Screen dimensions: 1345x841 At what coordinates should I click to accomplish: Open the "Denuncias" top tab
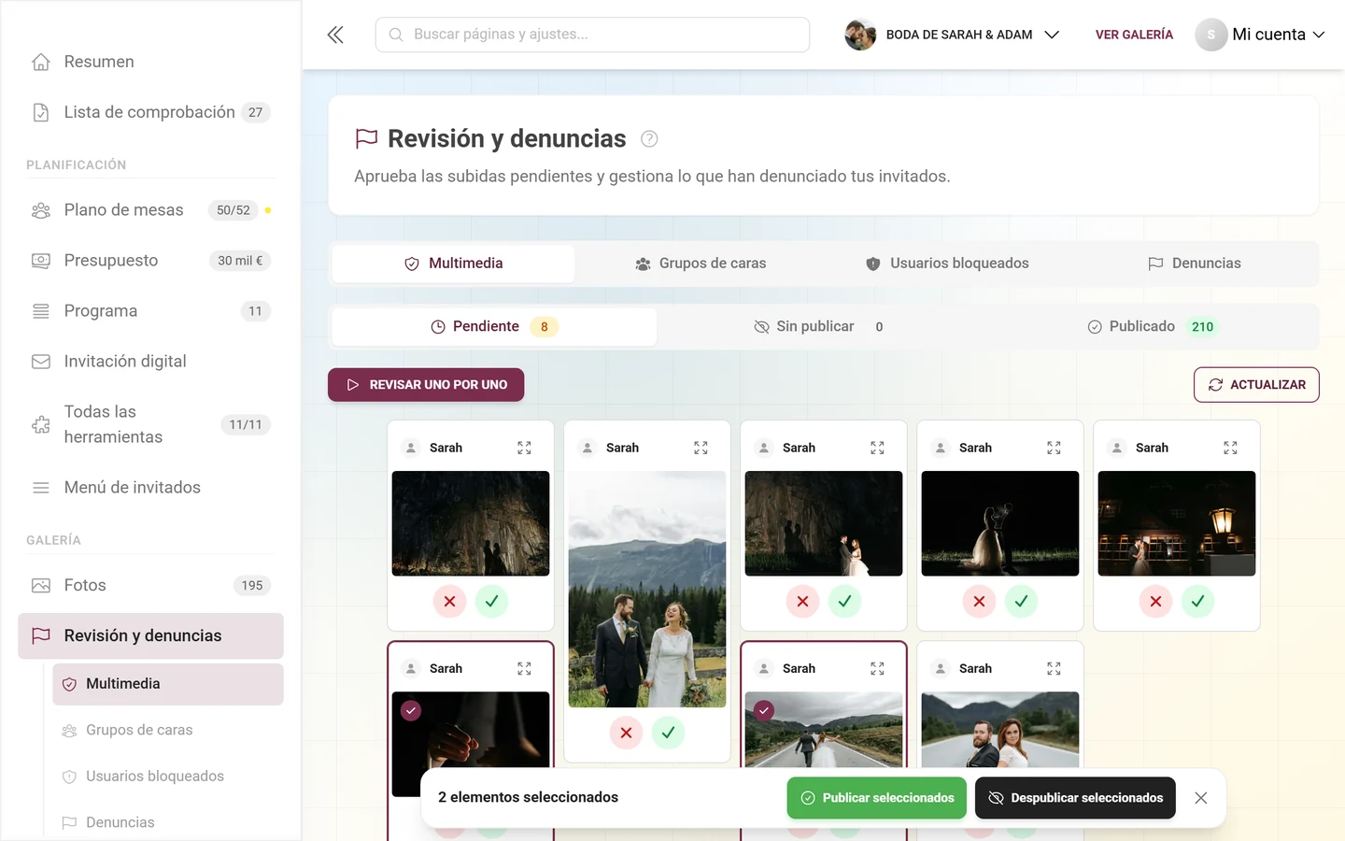coord(1195,264)
